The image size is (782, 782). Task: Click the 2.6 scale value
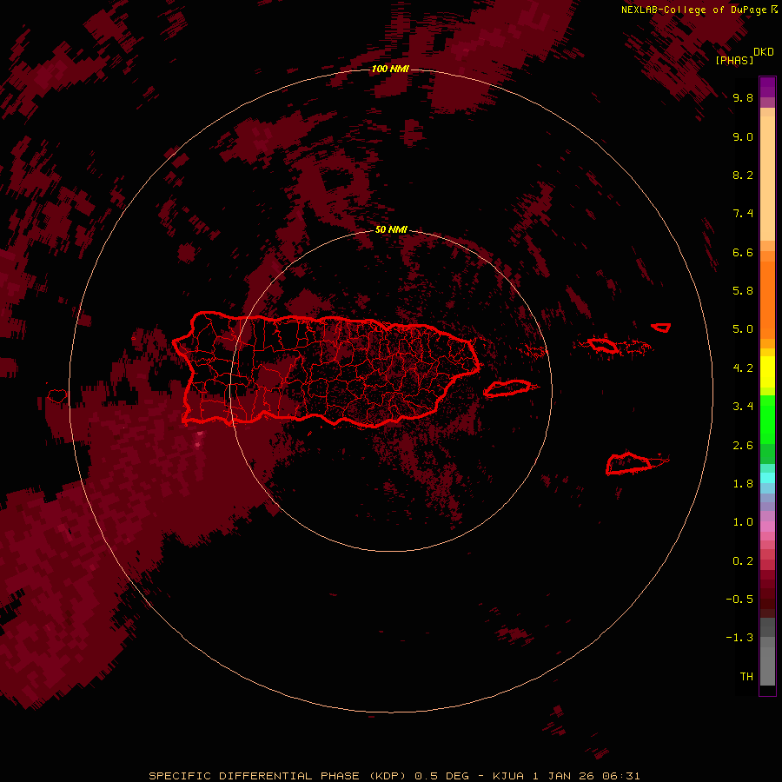pos(743,446)
